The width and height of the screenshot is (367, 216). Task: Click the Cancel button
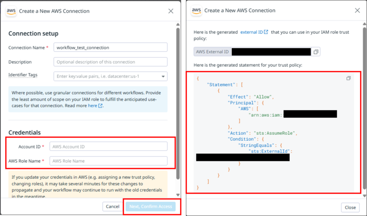(113, 206)
